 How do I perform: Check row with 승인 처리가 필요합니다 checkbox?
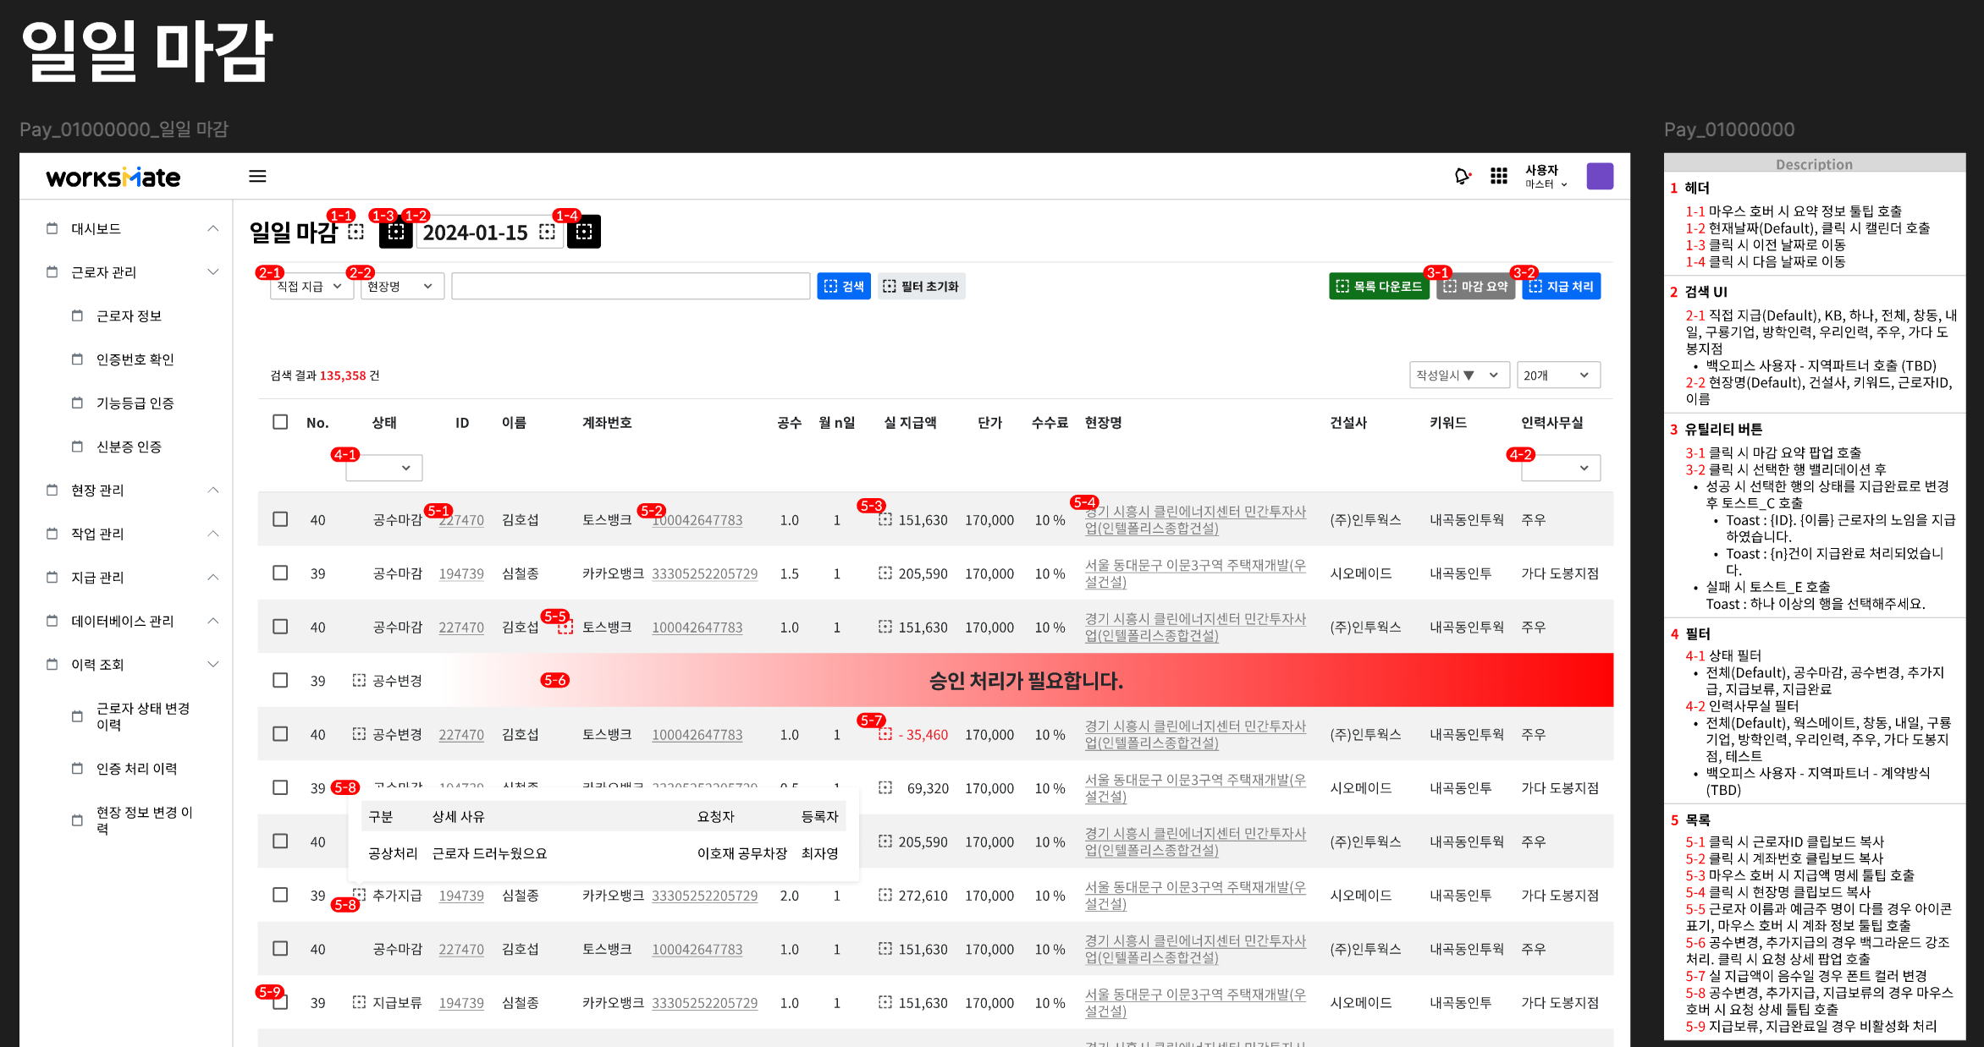280,680
